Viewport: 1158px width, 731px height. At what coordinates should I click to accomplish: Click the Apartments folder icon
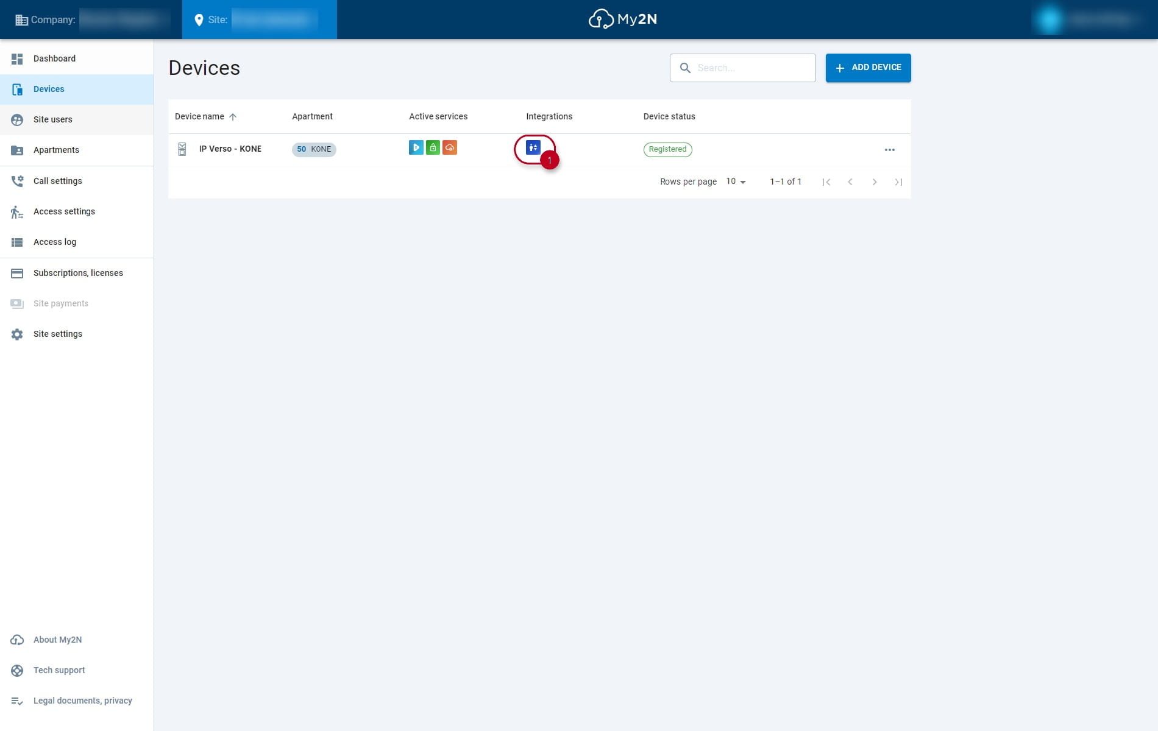[17, 150]
